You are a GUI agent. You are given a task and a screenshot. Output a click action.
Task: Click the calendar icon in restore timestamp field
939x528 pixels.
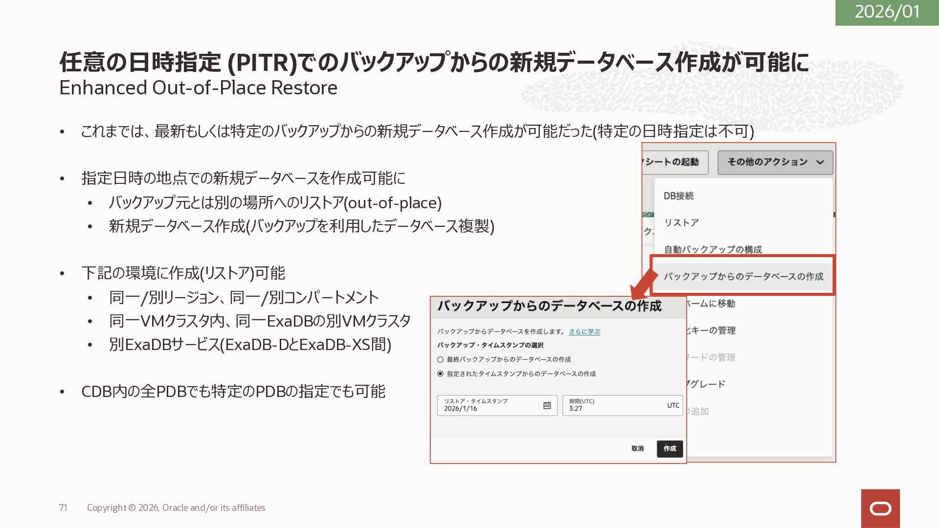click(547, 405)
